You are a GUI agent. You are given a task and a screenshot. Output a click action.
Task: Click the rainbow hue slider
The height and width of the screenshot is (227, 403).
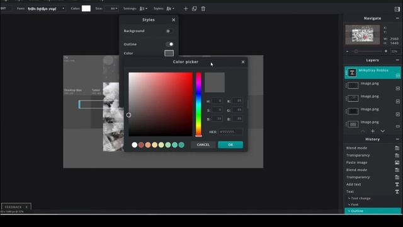(198, 104)
